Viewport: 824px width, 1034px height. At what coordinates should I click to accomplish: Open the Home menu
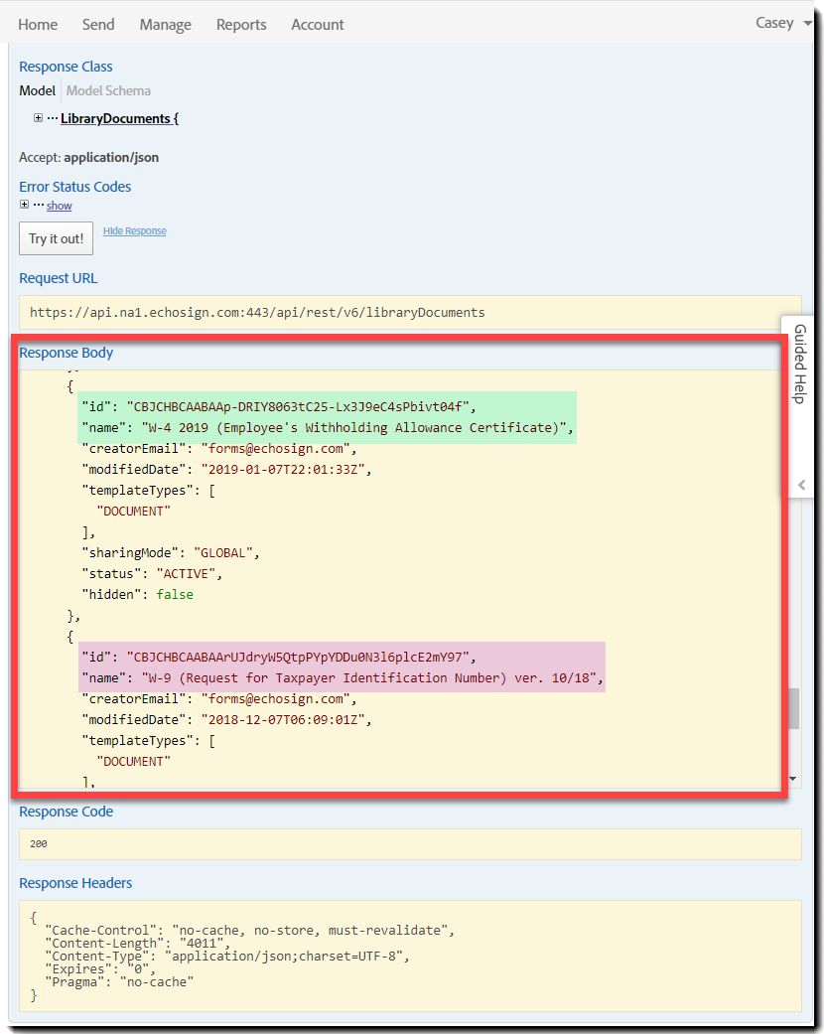click(x=38, y=25)
